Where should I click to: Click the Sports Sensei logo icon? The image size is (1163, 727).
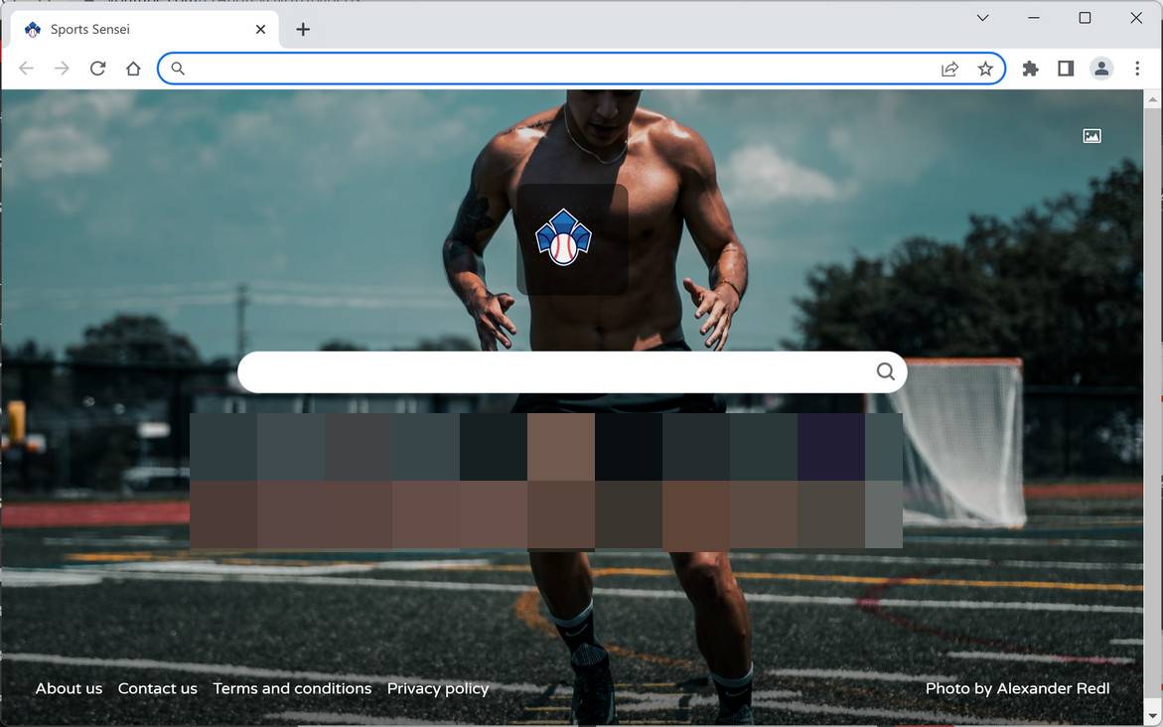point(565,238)
